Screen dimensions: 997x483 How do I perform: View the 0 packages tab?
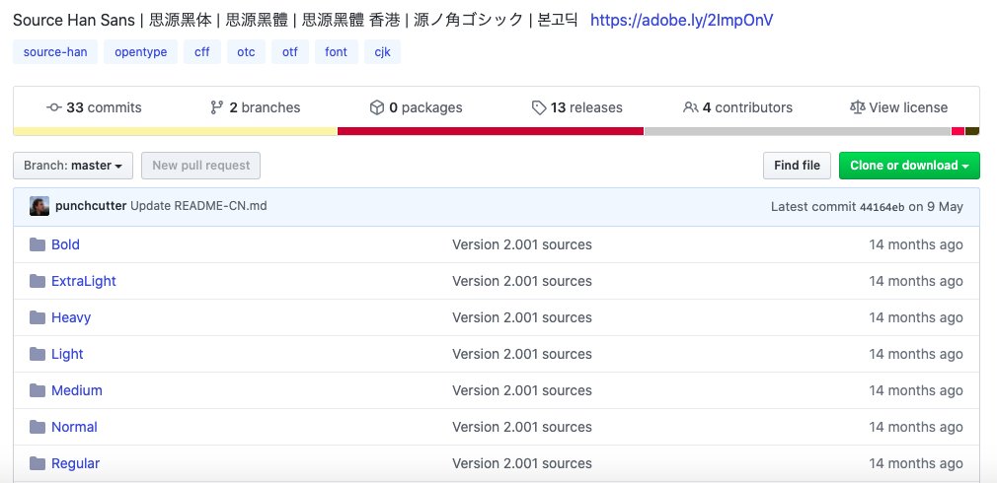(416, 107)
